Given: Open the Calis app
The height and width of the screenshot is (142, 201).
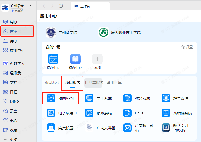Looking at the screenshot, I should tap(133, 113).
